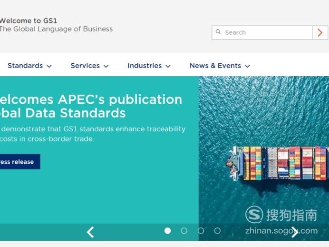The image size is (329, 247).
Task: Open the News & Events menu
Action: tap(215, 66)
